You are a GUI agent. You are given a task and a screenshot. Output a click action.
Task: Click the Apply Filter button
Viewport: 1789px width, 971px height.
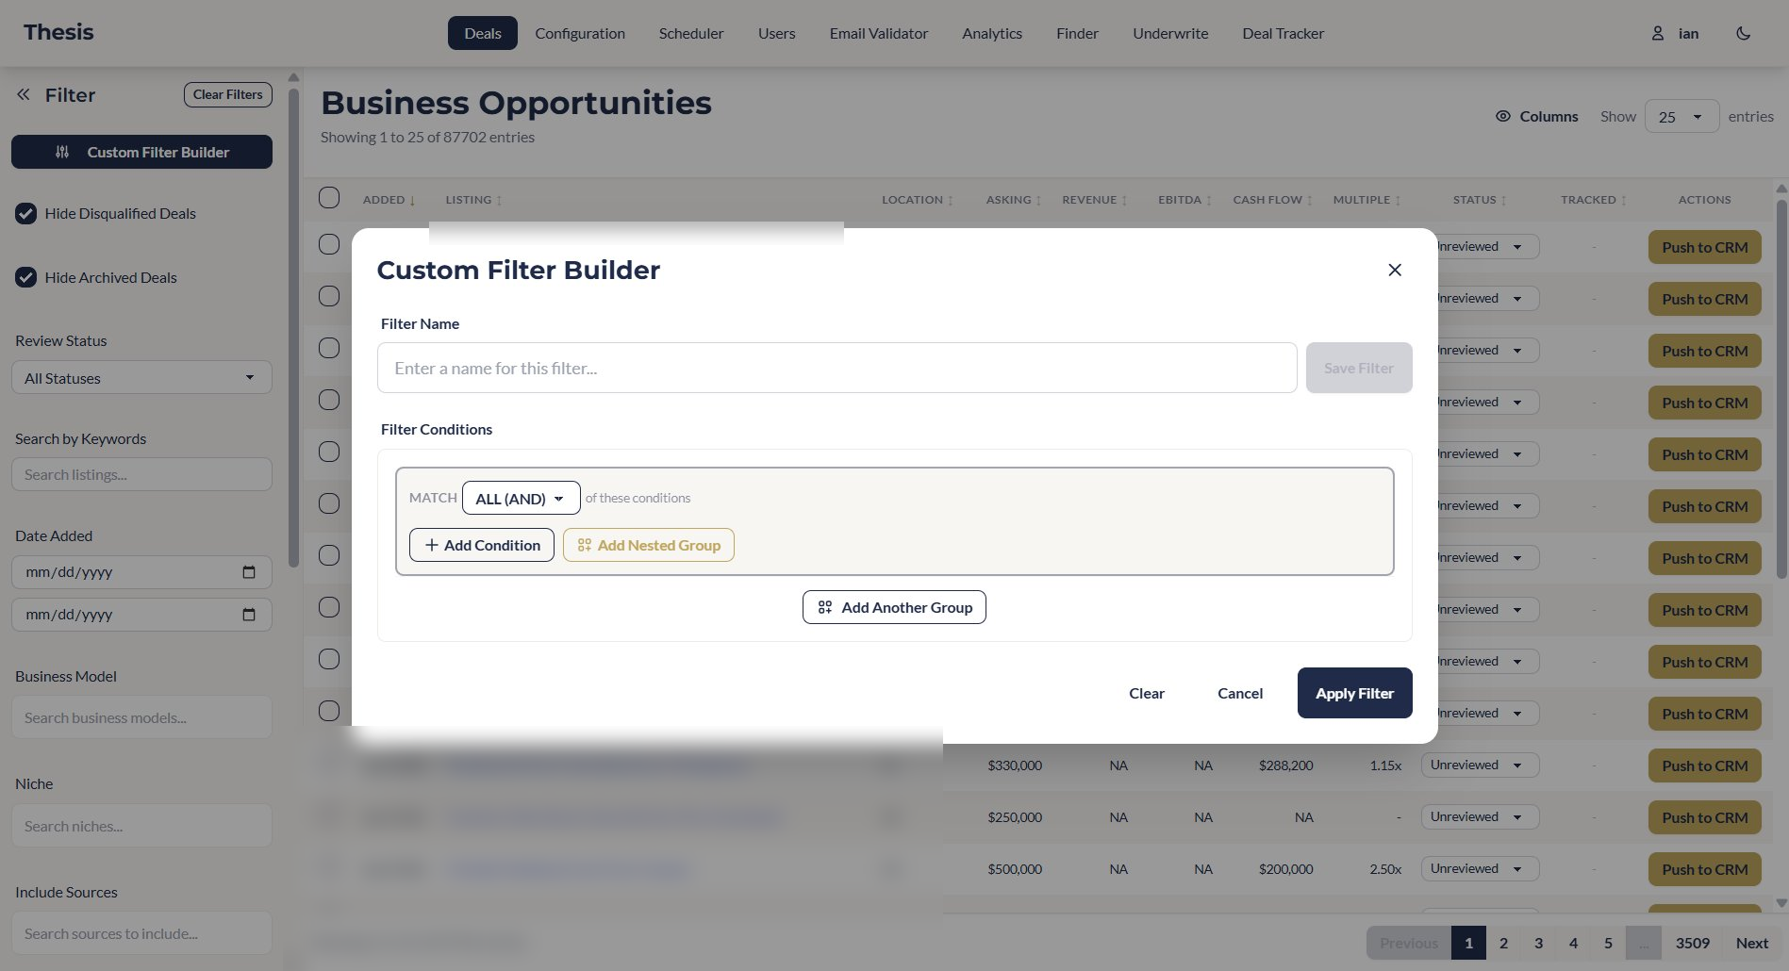[1354, 693]
